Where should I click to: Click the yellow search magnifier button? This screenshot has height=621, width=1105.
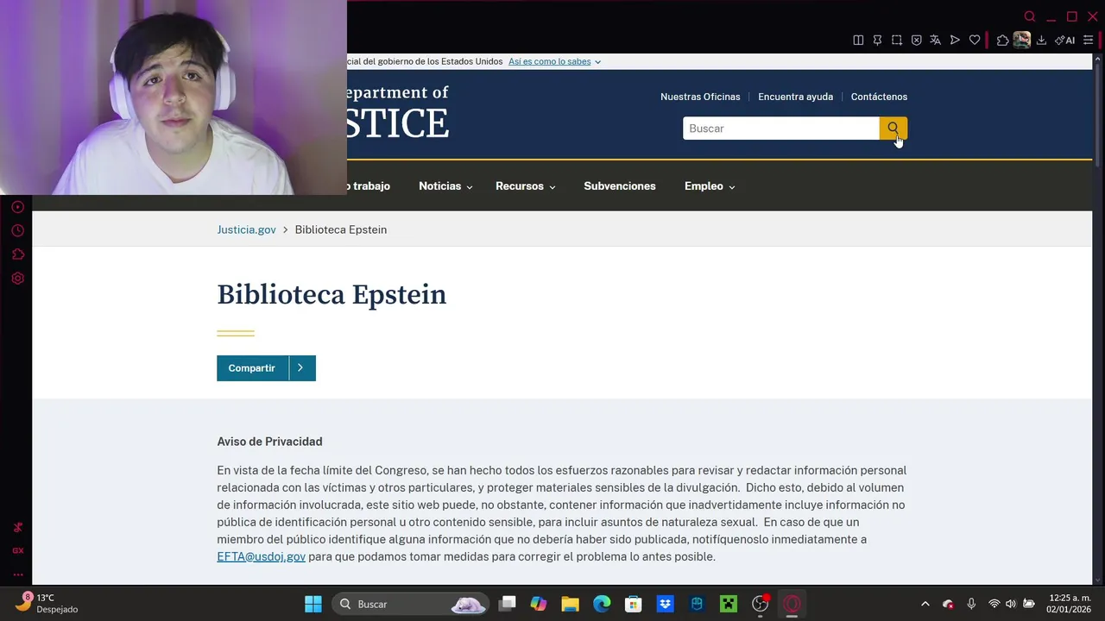[893, 129]
